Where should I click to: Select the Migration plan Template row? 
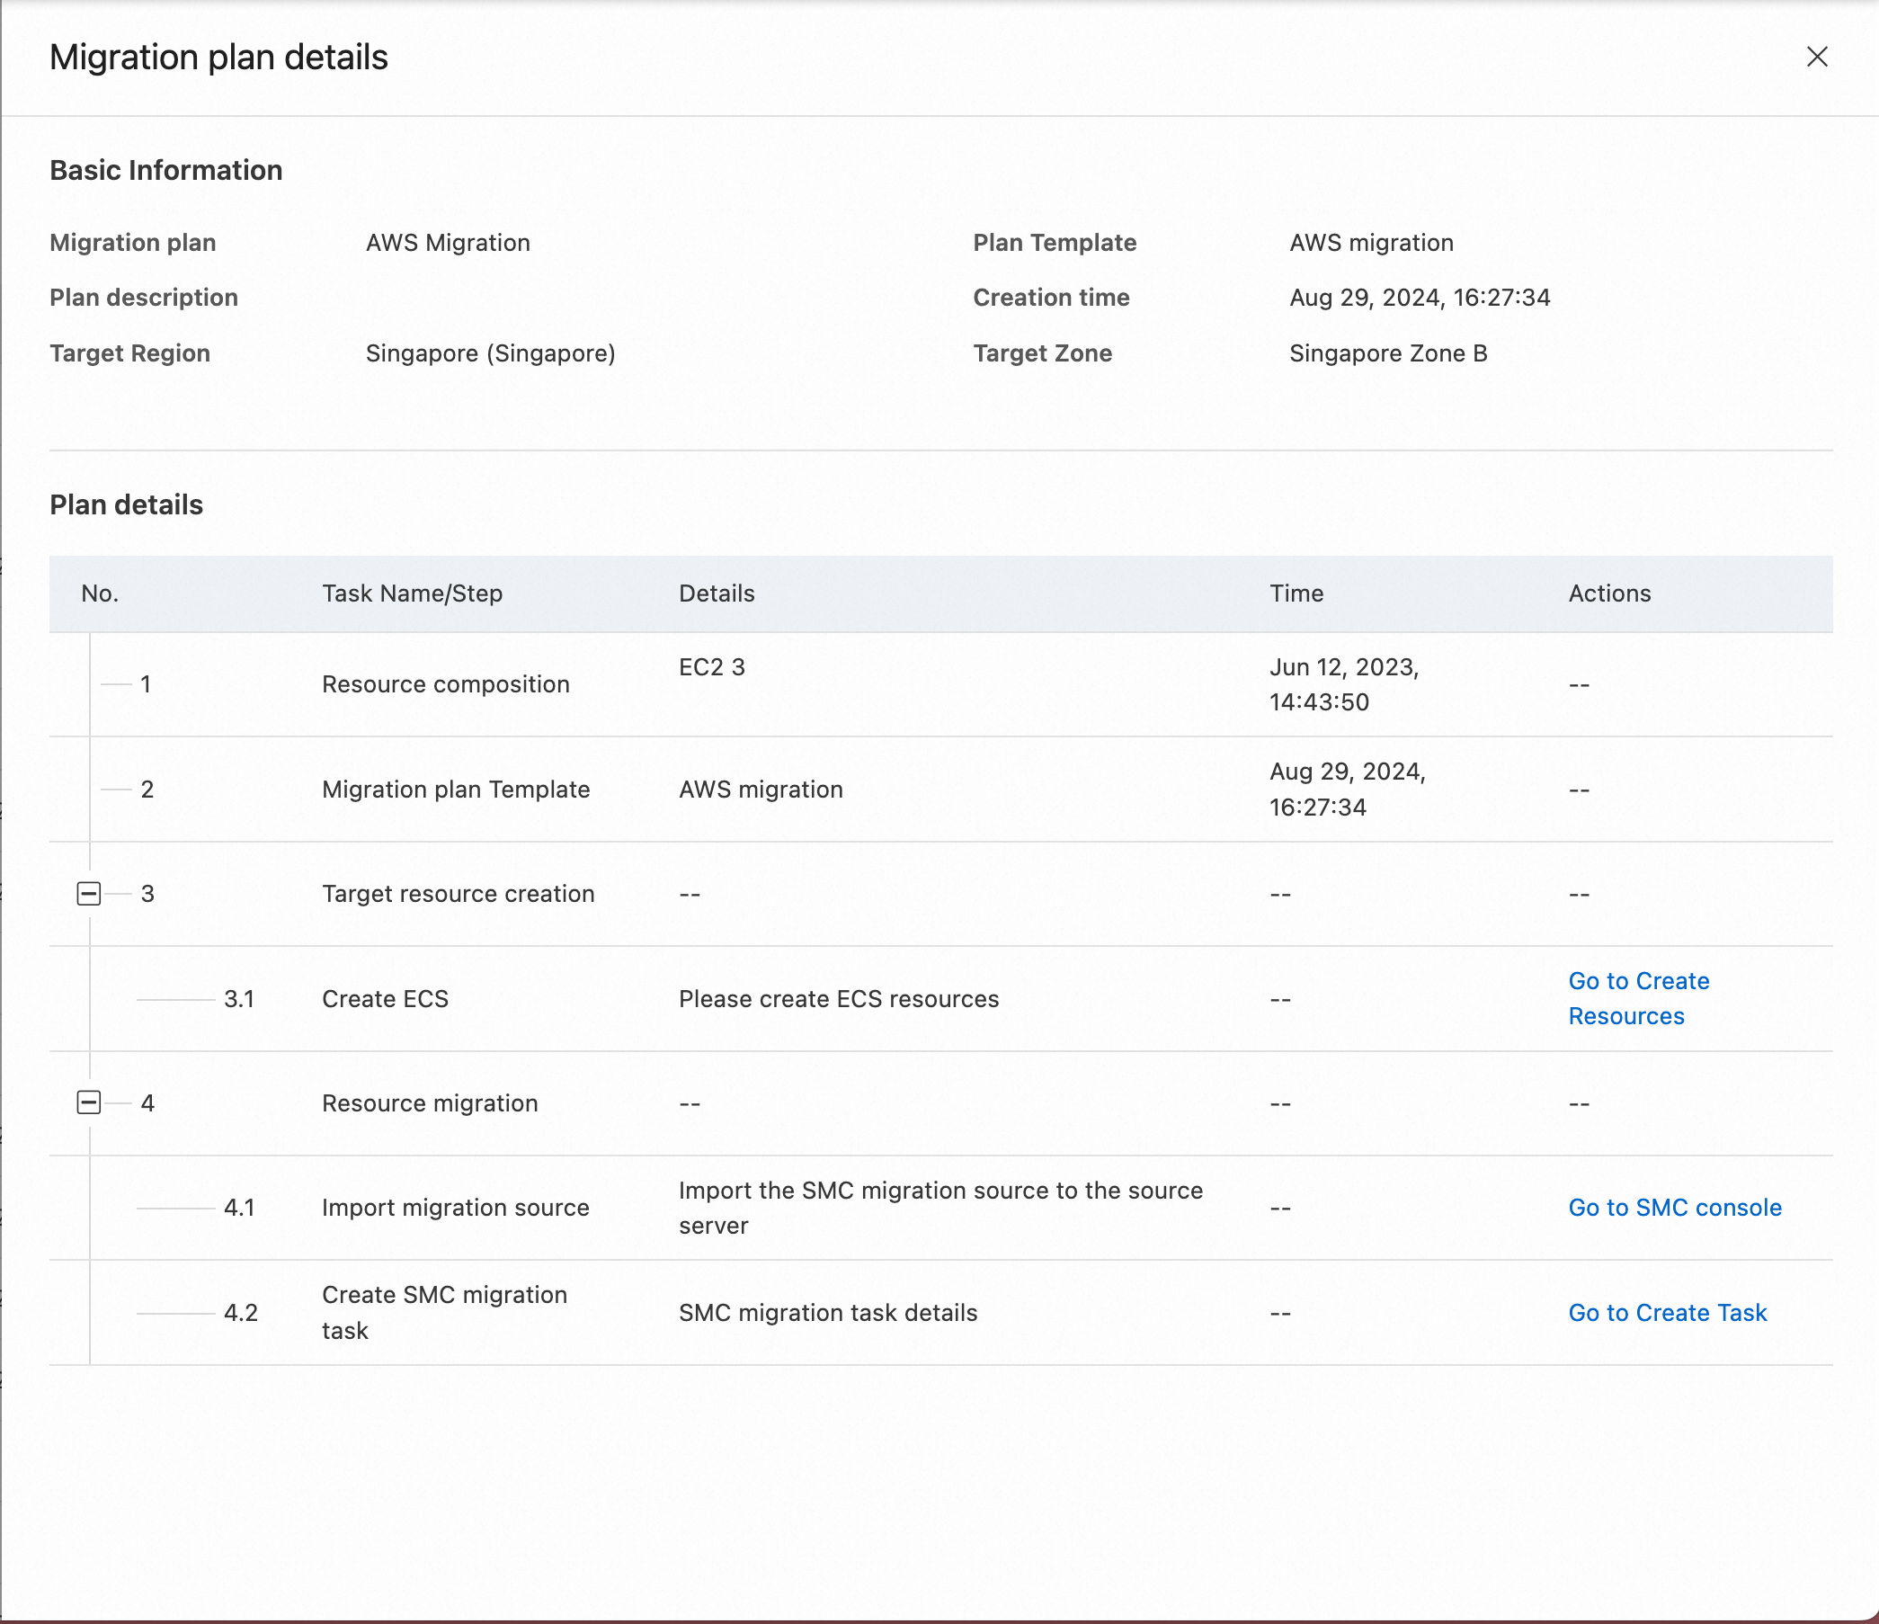[x=455, y=790]
